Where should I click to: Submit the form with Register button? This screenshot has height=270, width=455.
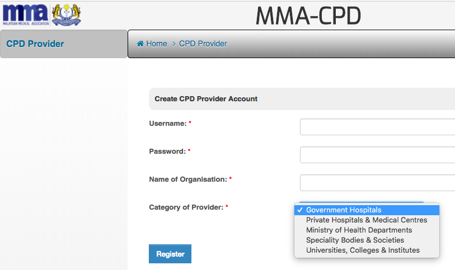170,254
